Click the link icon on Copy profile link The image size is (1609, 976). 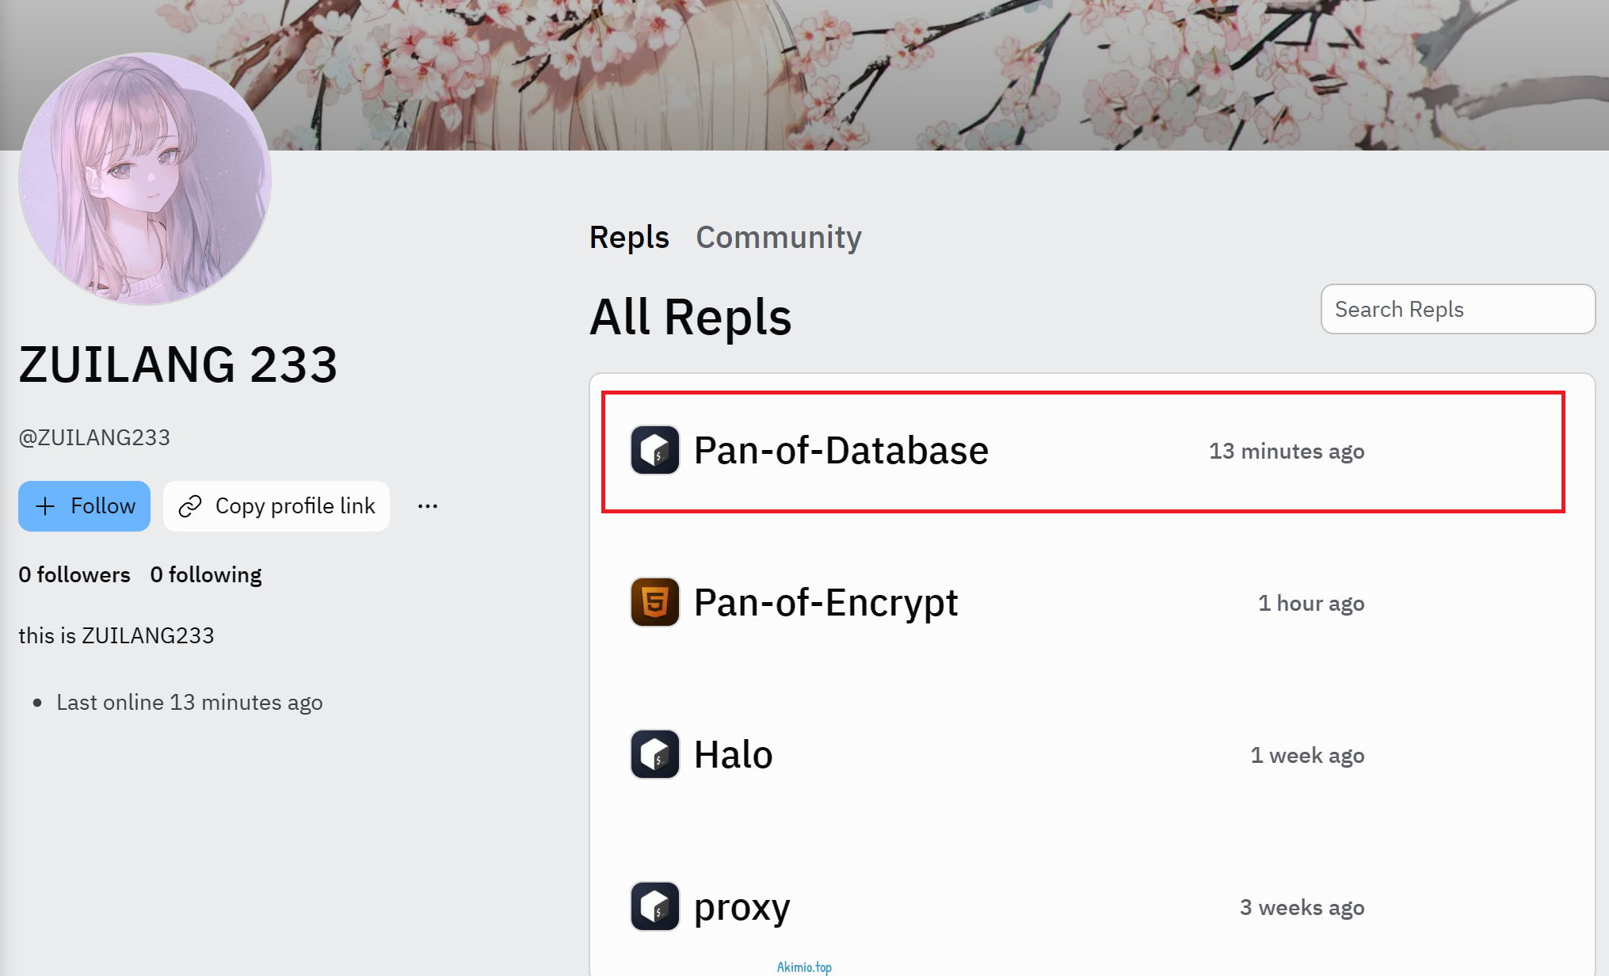pyautogui.click(x=191, y=505)
